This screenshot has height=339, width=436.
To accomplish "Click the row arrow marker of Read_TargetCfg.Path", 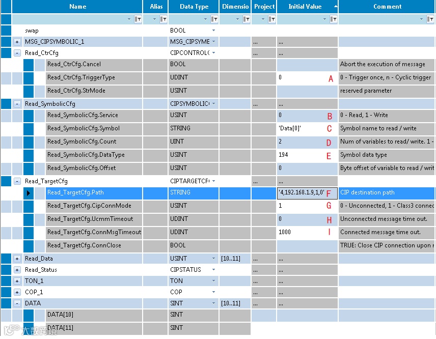I will click(x=29, y=193).
